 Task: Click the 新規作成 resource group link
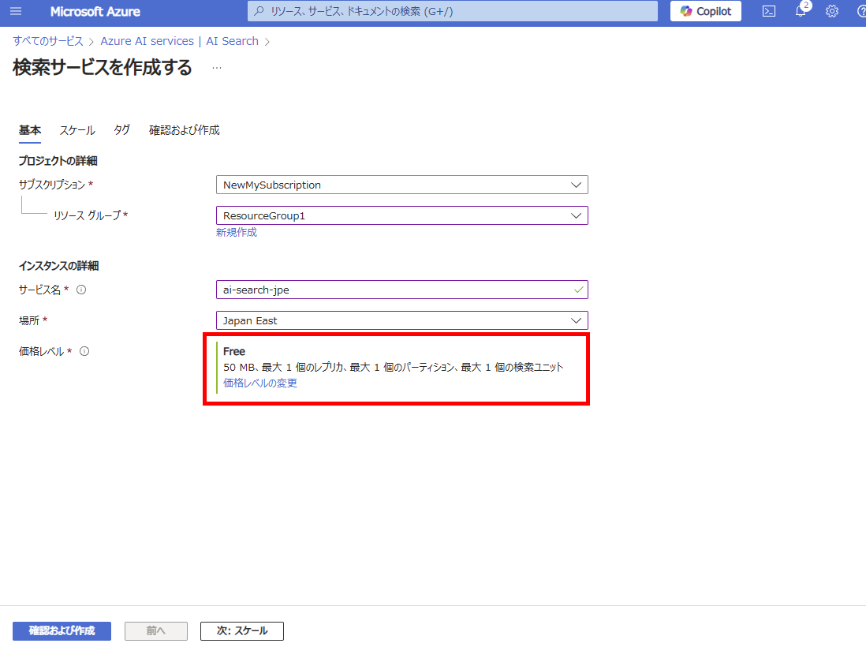[x=236, y=232]
